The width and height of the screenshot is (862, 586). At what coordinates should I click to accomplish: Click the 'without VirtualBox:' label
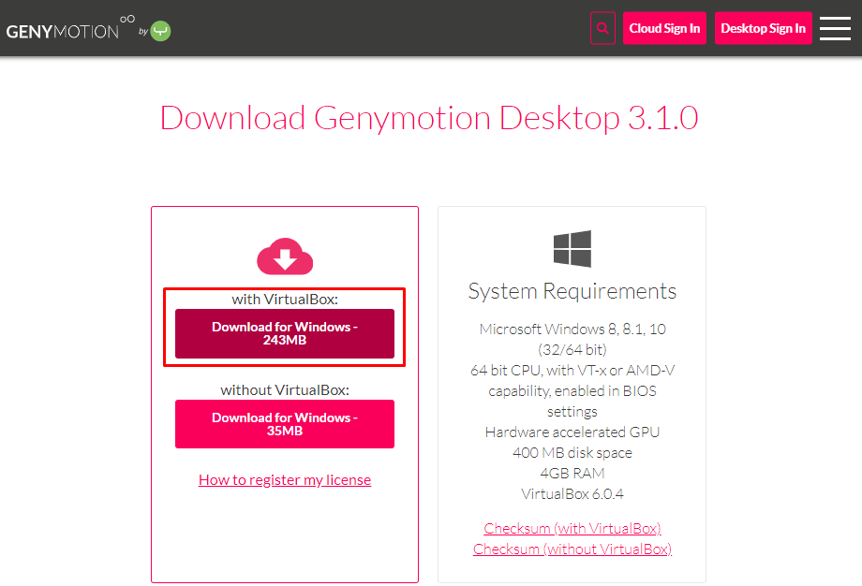tap(284, 388)
